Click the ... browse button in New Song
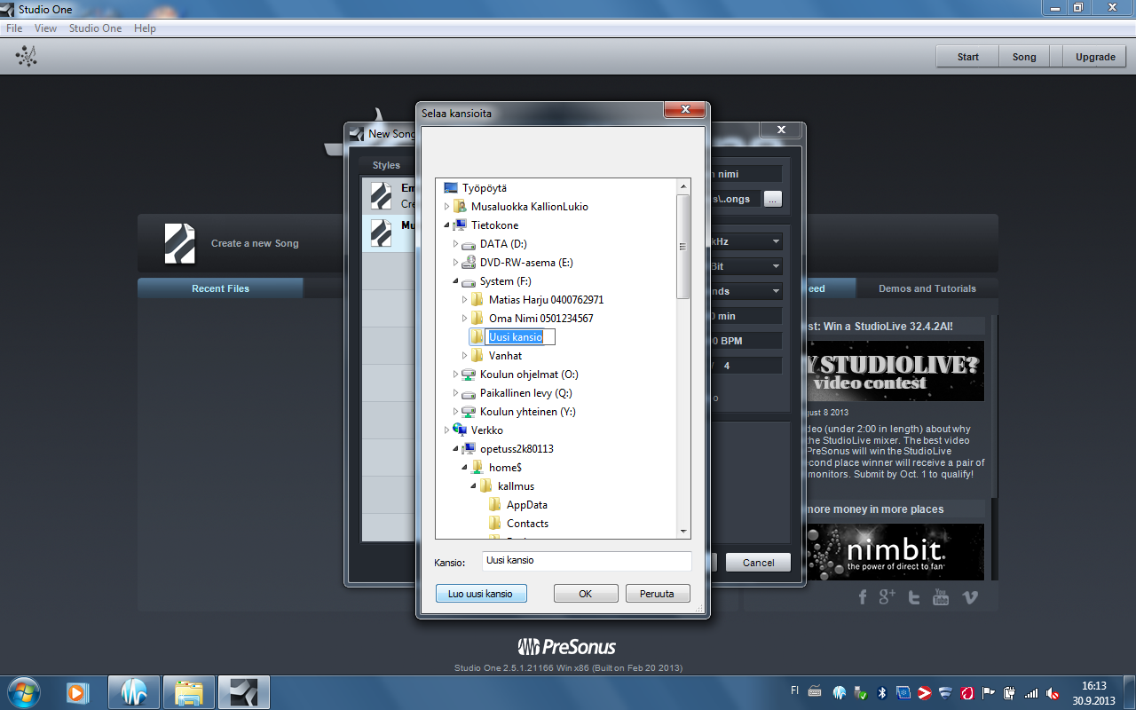The image size is (1136, 710). [x=773, y=200]
